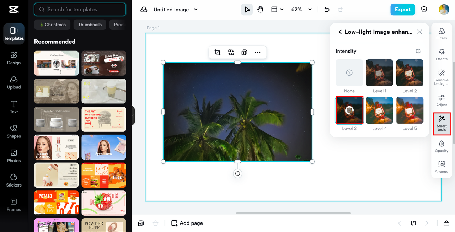This screenshot has height=232, width=455.
Task: Open the user profile avatar
Action: [444, 10]
